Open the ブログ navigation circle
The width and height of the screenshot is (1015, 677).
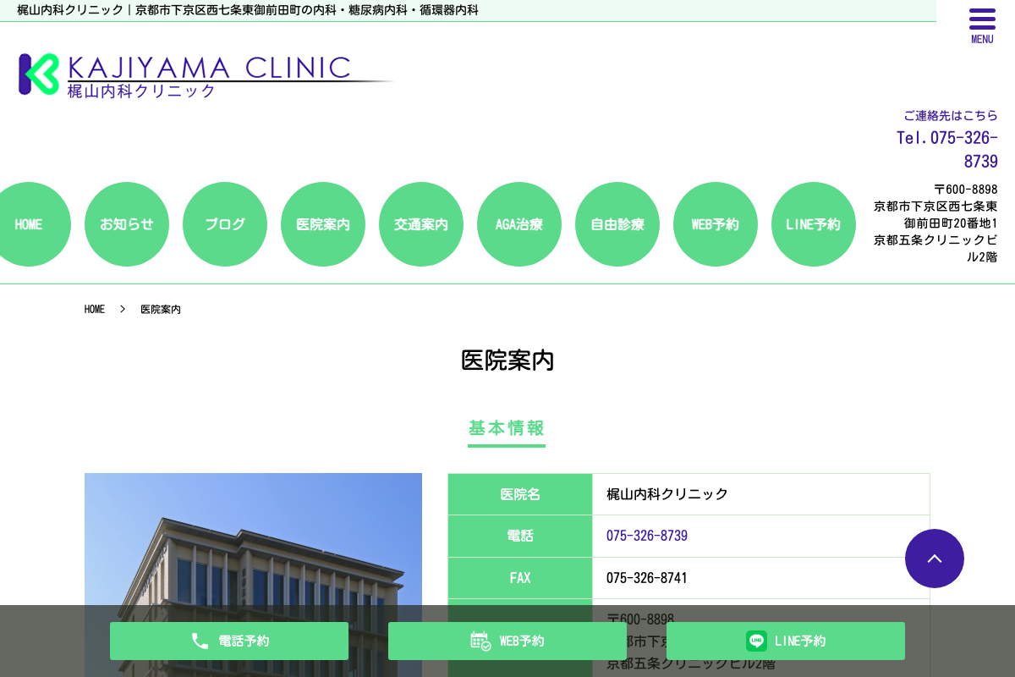[224, 224]
